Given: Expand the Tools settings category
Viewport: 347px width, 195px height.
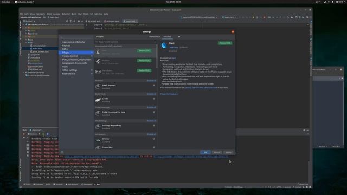Looking at the screenshot, I should 61,67.
